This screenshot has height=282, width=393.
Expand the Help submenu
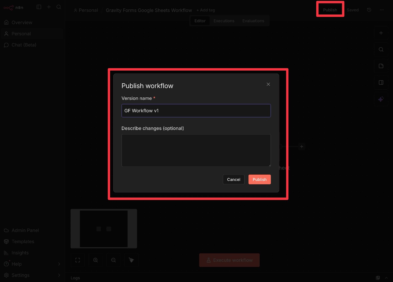point(32,264)
